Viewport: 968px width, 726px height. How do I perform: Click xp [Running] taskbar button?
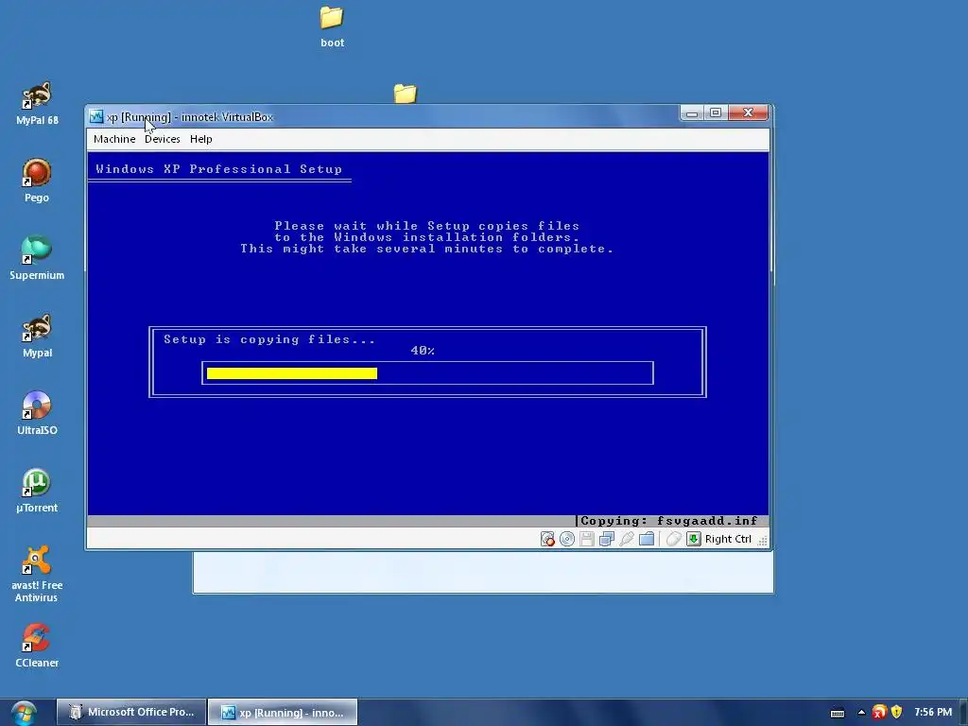pos(283,712)
